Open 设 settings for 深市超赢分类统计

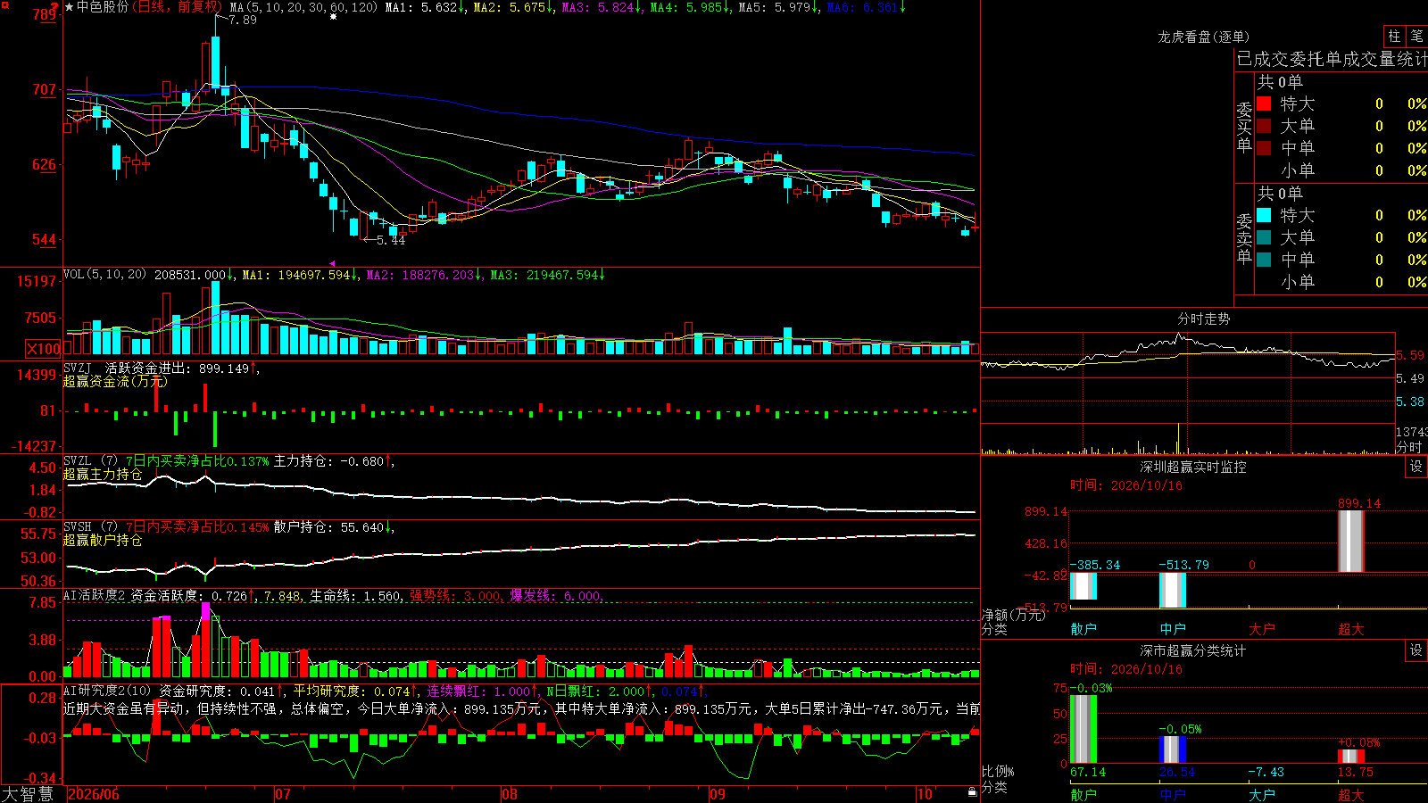pos(1416,650)
